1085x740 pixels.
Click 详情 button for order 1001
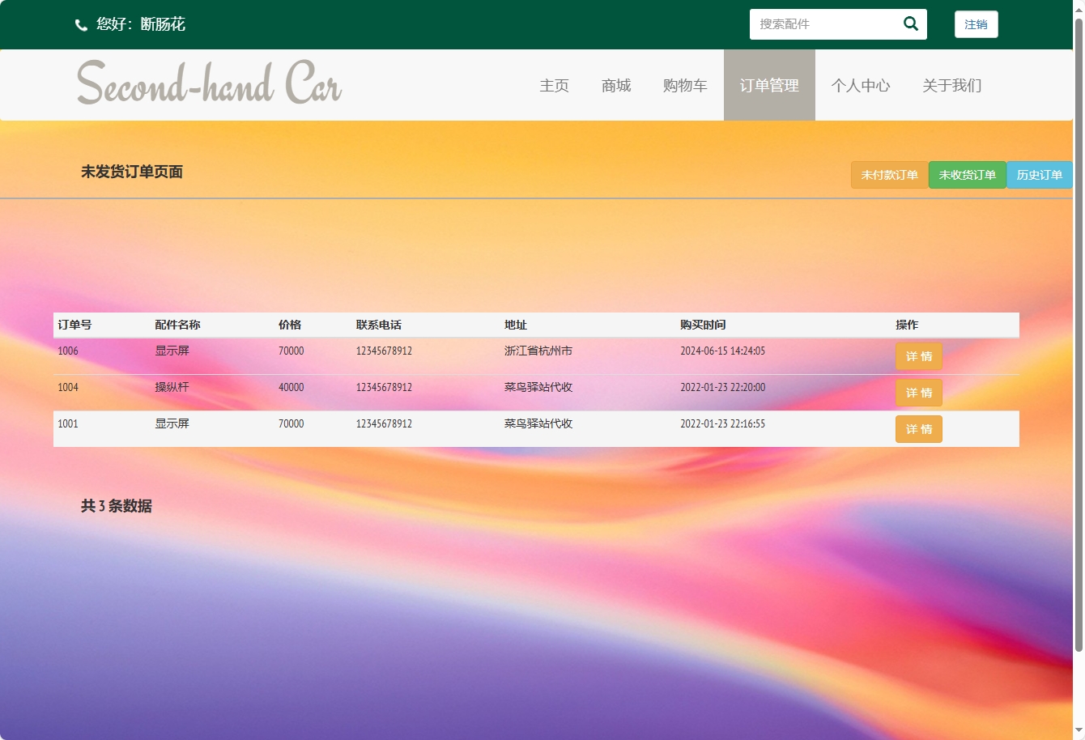(918, 429)
